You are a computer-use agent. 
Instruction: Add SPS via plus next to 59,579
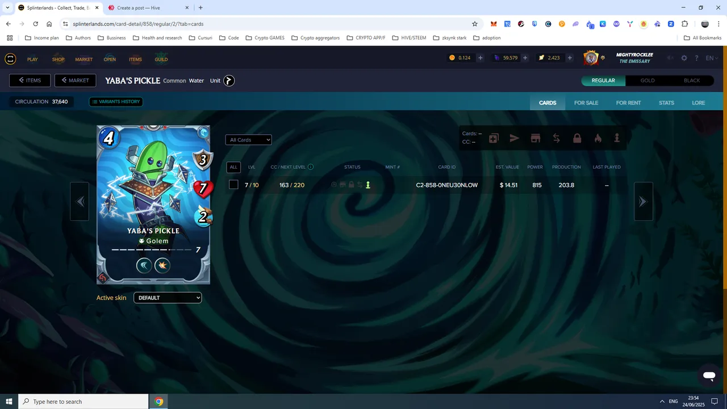[525, 58]
